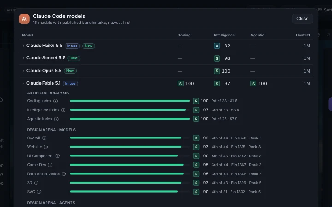Click the DESIGN ARENA · MODELS heading
This screenshot has width=332, height=207.
pyautogui.click(x=51, y=130)
